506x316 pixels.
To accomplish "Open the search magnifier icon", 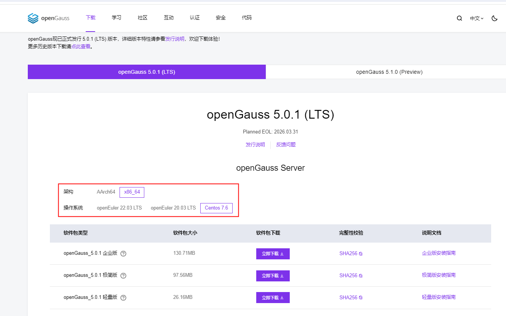I will click(460, 18).
